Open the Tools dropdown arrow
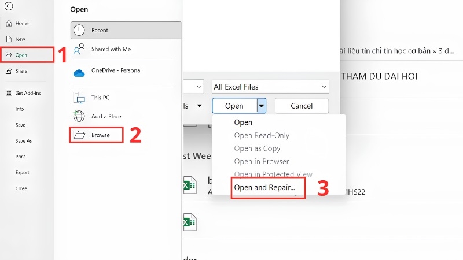 200,106
